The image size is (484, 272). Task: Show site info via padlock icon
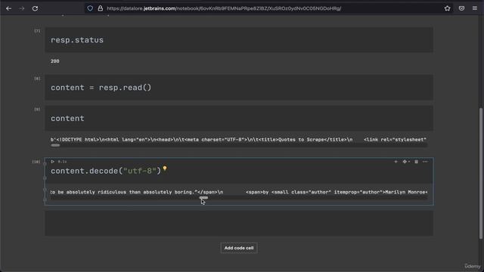pyautogui.click(x=100, y=8)
